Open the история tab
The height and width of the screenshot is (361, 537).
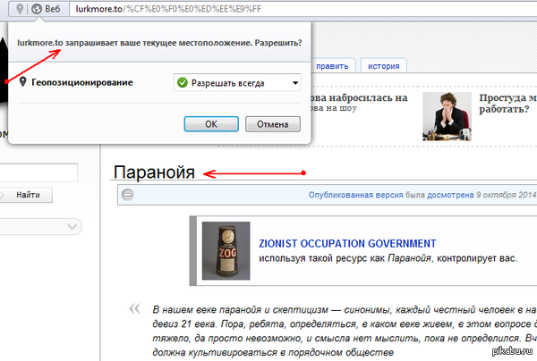[385, 65]
